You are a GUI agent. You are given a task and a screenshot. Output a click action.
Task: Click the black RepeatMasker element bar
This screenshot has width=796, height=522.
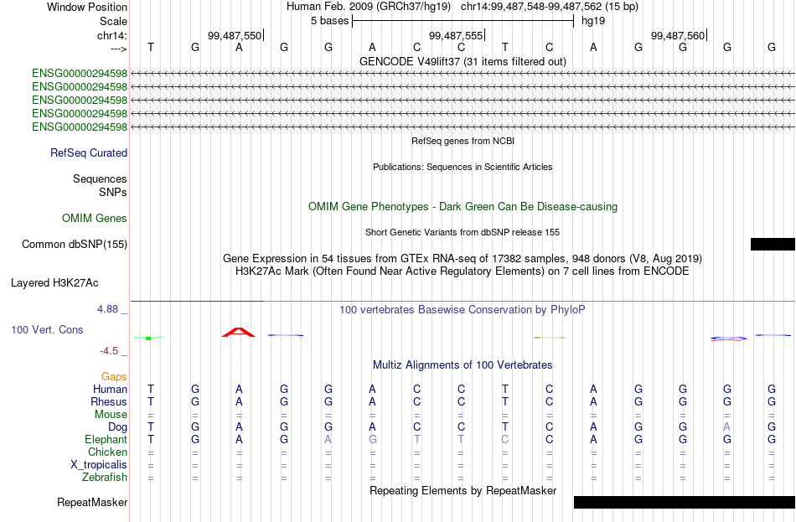pyautogui.click(x=685, y=502)
